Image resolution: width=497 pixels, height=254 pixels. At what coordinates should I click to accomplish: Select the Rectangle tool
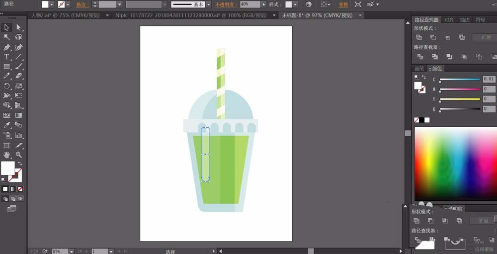click(x=6, y=67)
